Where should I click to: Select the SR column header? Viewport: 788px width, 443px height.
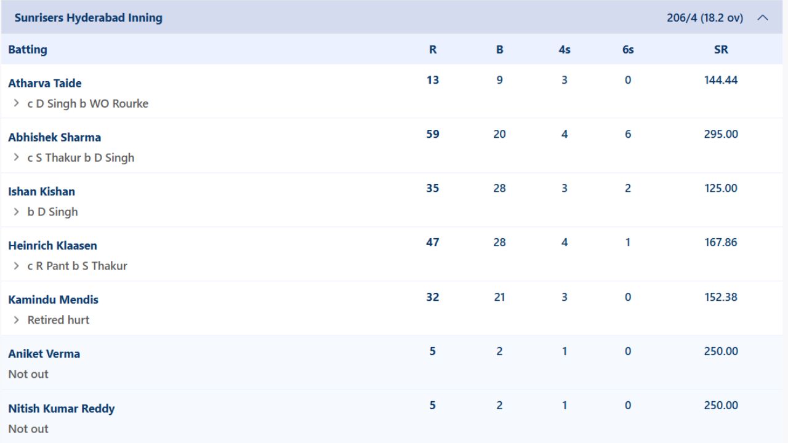pyautogui.click(x=721, y=50)
